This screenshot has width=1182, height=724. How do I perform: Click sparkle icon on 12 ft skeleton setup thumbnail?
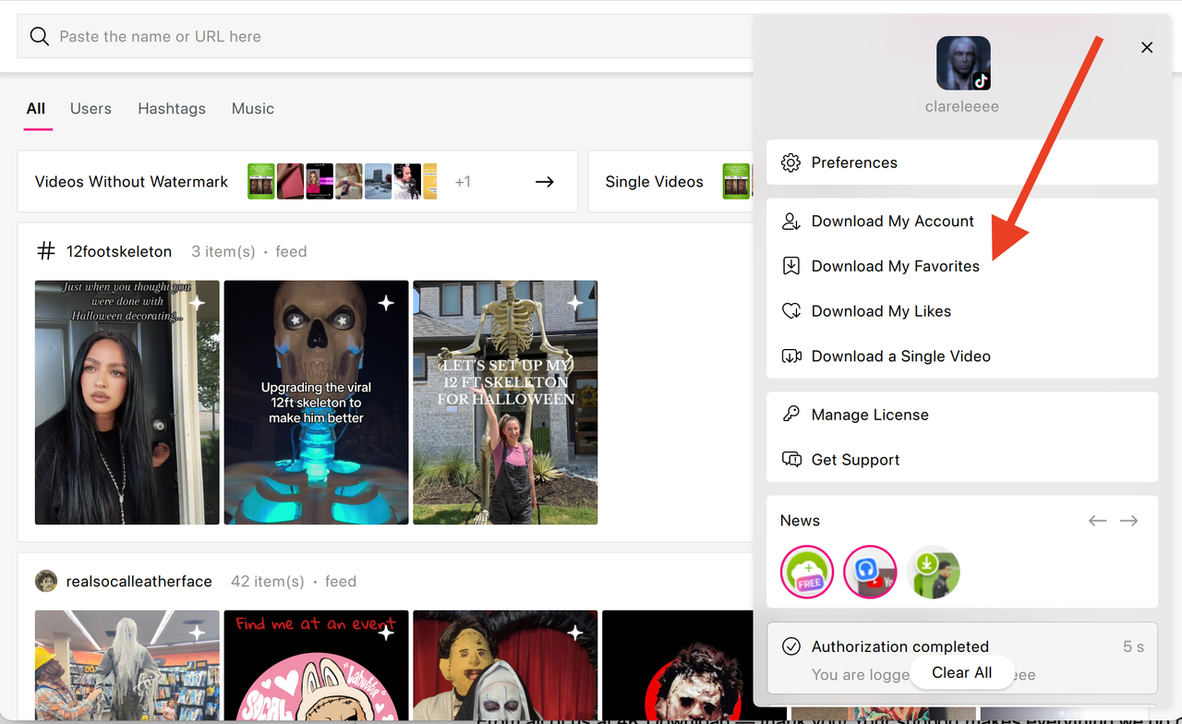[575, 303]
